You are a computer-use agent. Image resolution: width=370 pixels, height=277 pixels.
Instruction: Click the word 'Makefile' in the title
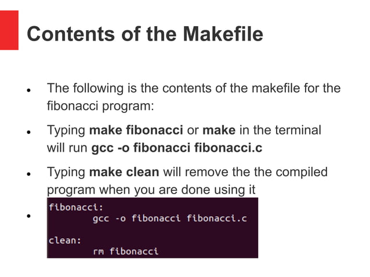point(223,34)
